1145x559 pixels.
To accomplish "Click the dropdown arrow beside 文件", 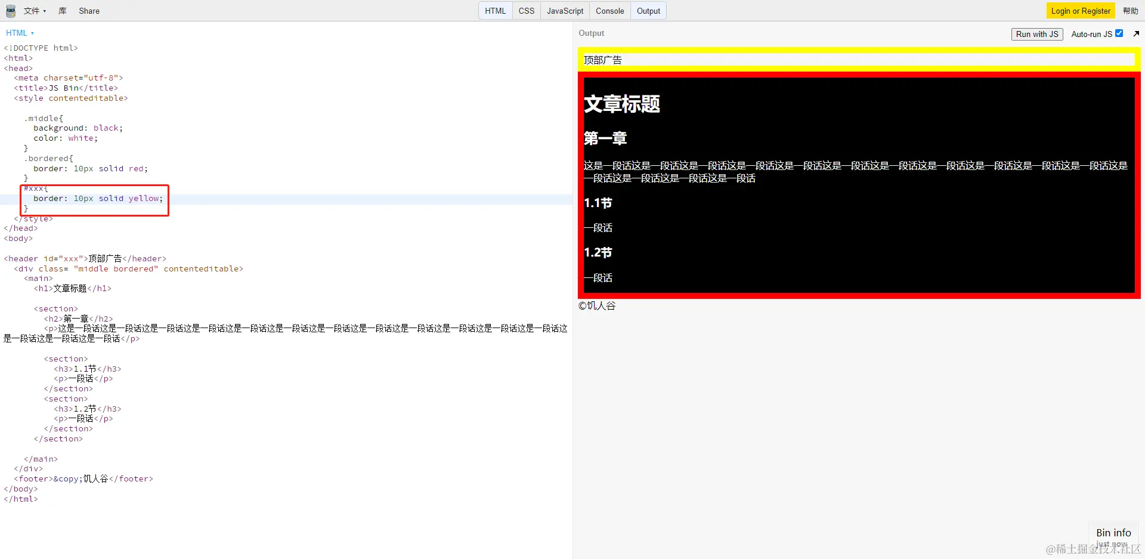I will coord(44,11).
